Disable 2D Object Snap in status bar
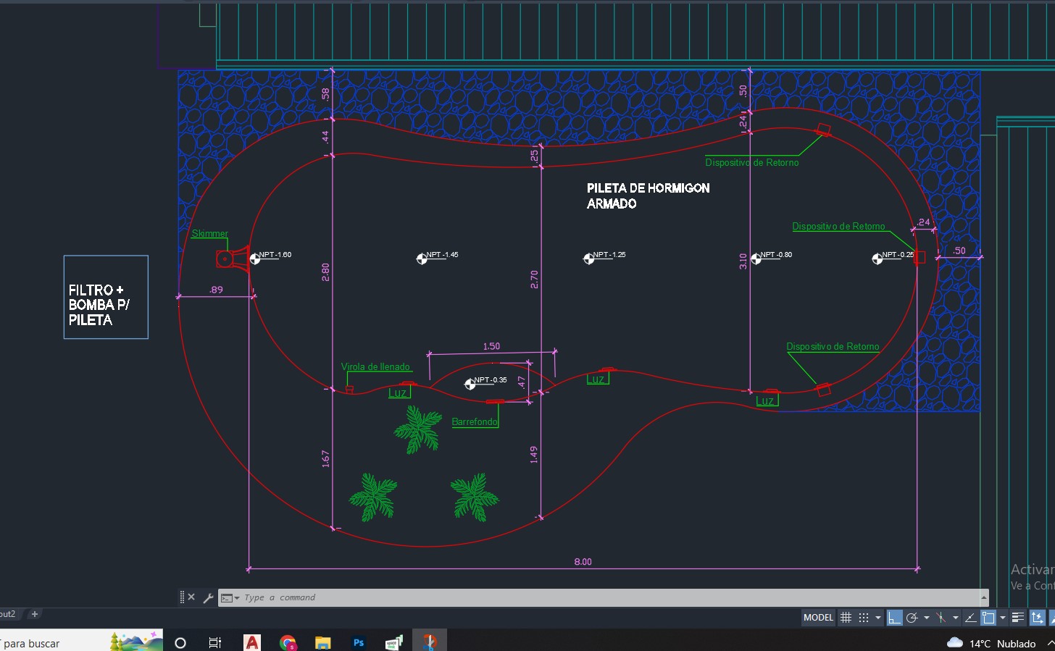The image size is (1055, 651). point(988,618)
